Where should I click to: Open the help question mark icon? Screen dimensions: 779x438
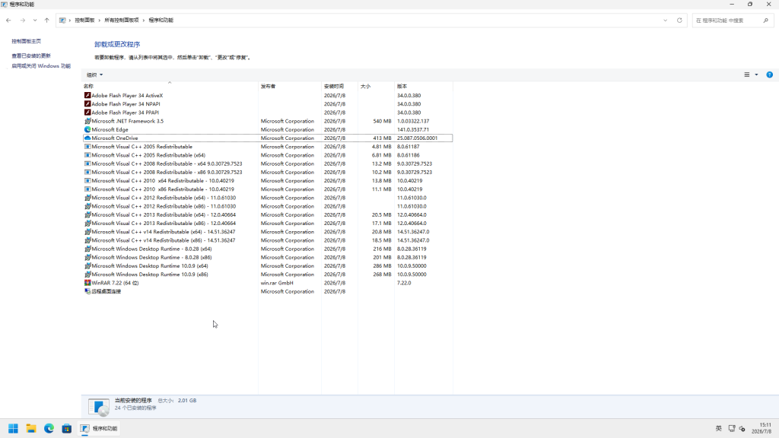point(769,75)
